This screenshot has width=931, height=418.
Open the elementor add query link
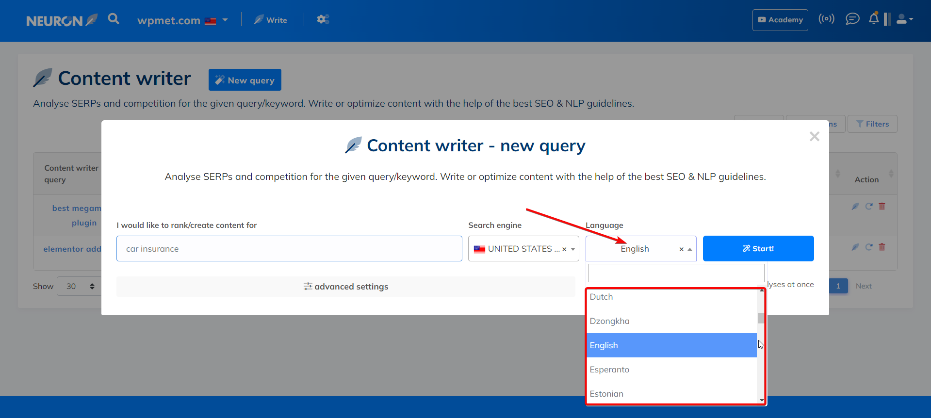click(x=72, y=249)
